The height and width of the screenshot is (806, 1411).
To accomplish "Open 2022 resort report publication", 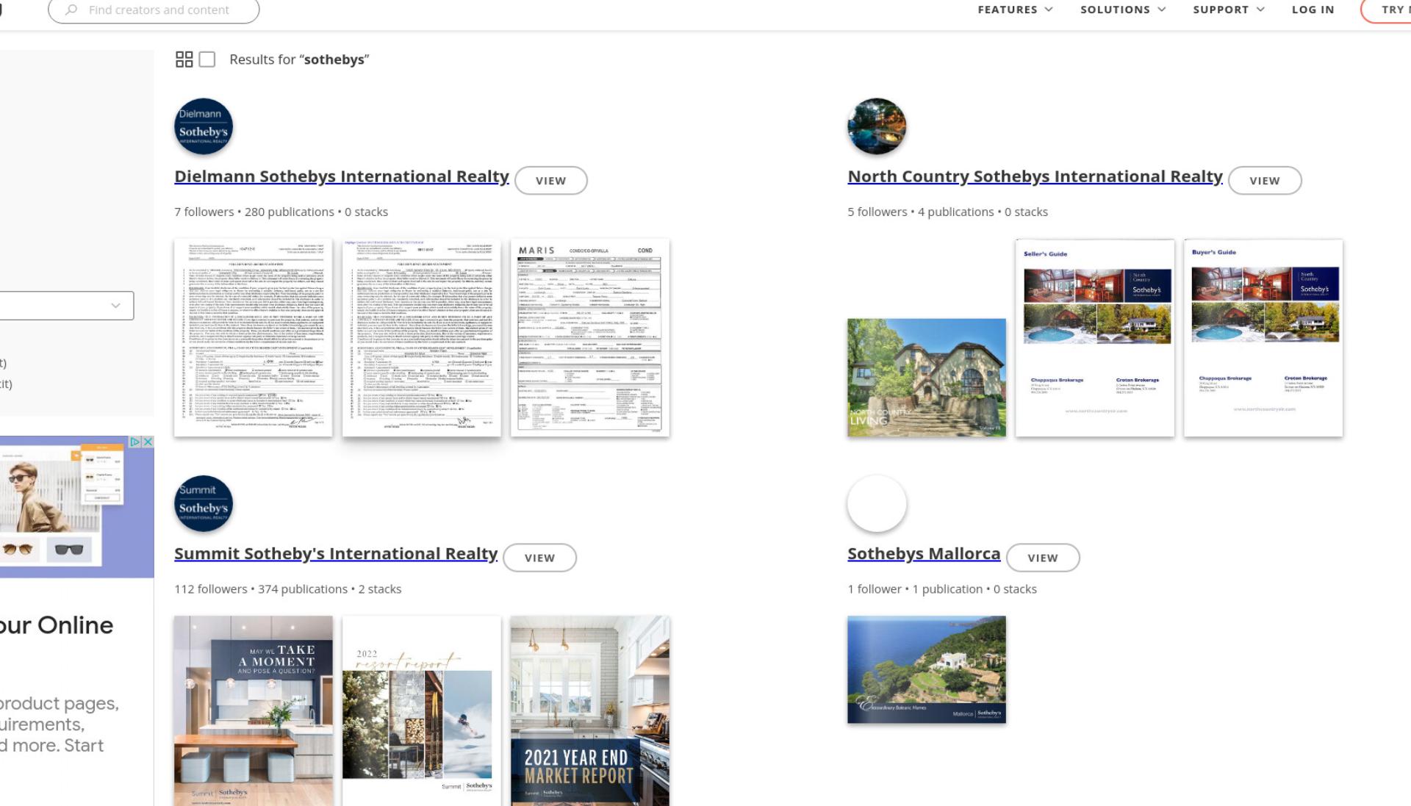I will point(421,710).
